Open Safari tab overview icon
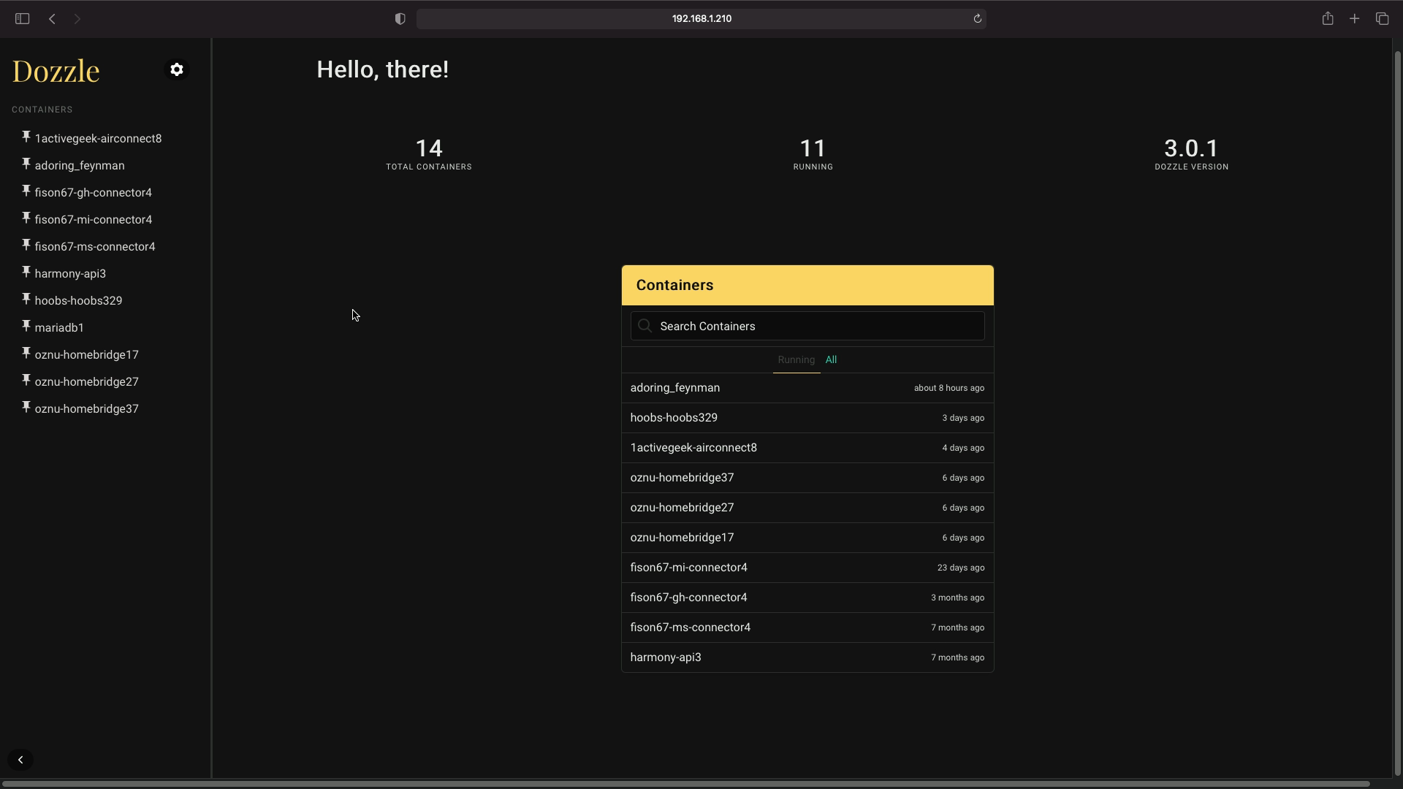 1382,18
